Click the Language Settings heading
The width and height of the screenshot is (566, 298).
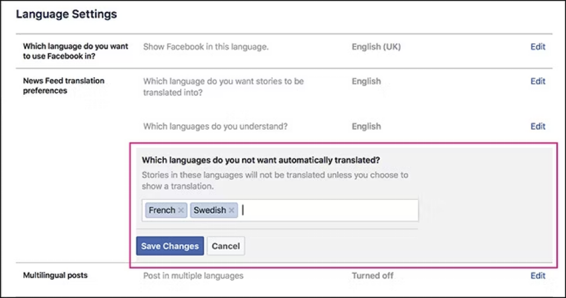67,14
